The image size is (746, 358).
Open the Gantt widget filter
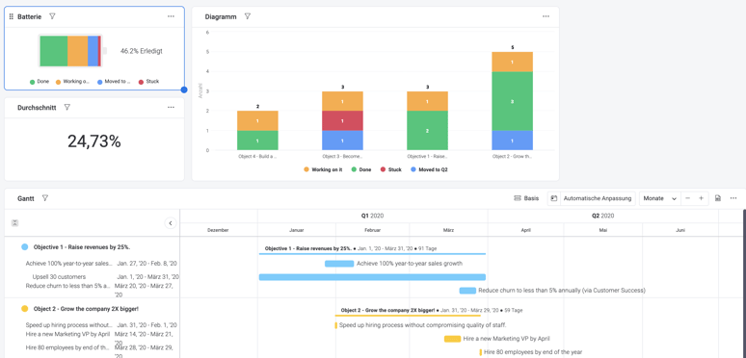click(45, 198)
